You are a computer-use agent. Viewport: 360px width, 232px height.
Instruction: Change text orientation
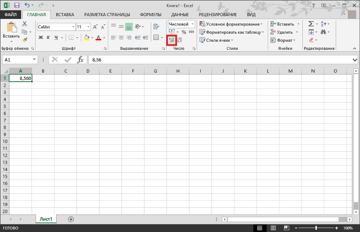[x=138, y=26]
